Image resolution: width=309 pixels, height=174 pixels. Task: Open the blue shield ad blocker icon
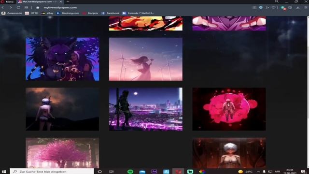pyautogui.click(x=261, y=8)
